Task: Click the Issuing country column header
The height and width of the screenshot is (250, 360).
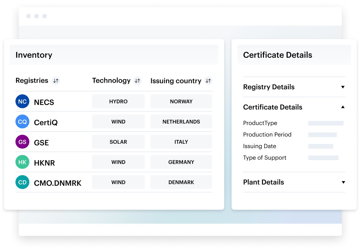Action: point(176,81)
